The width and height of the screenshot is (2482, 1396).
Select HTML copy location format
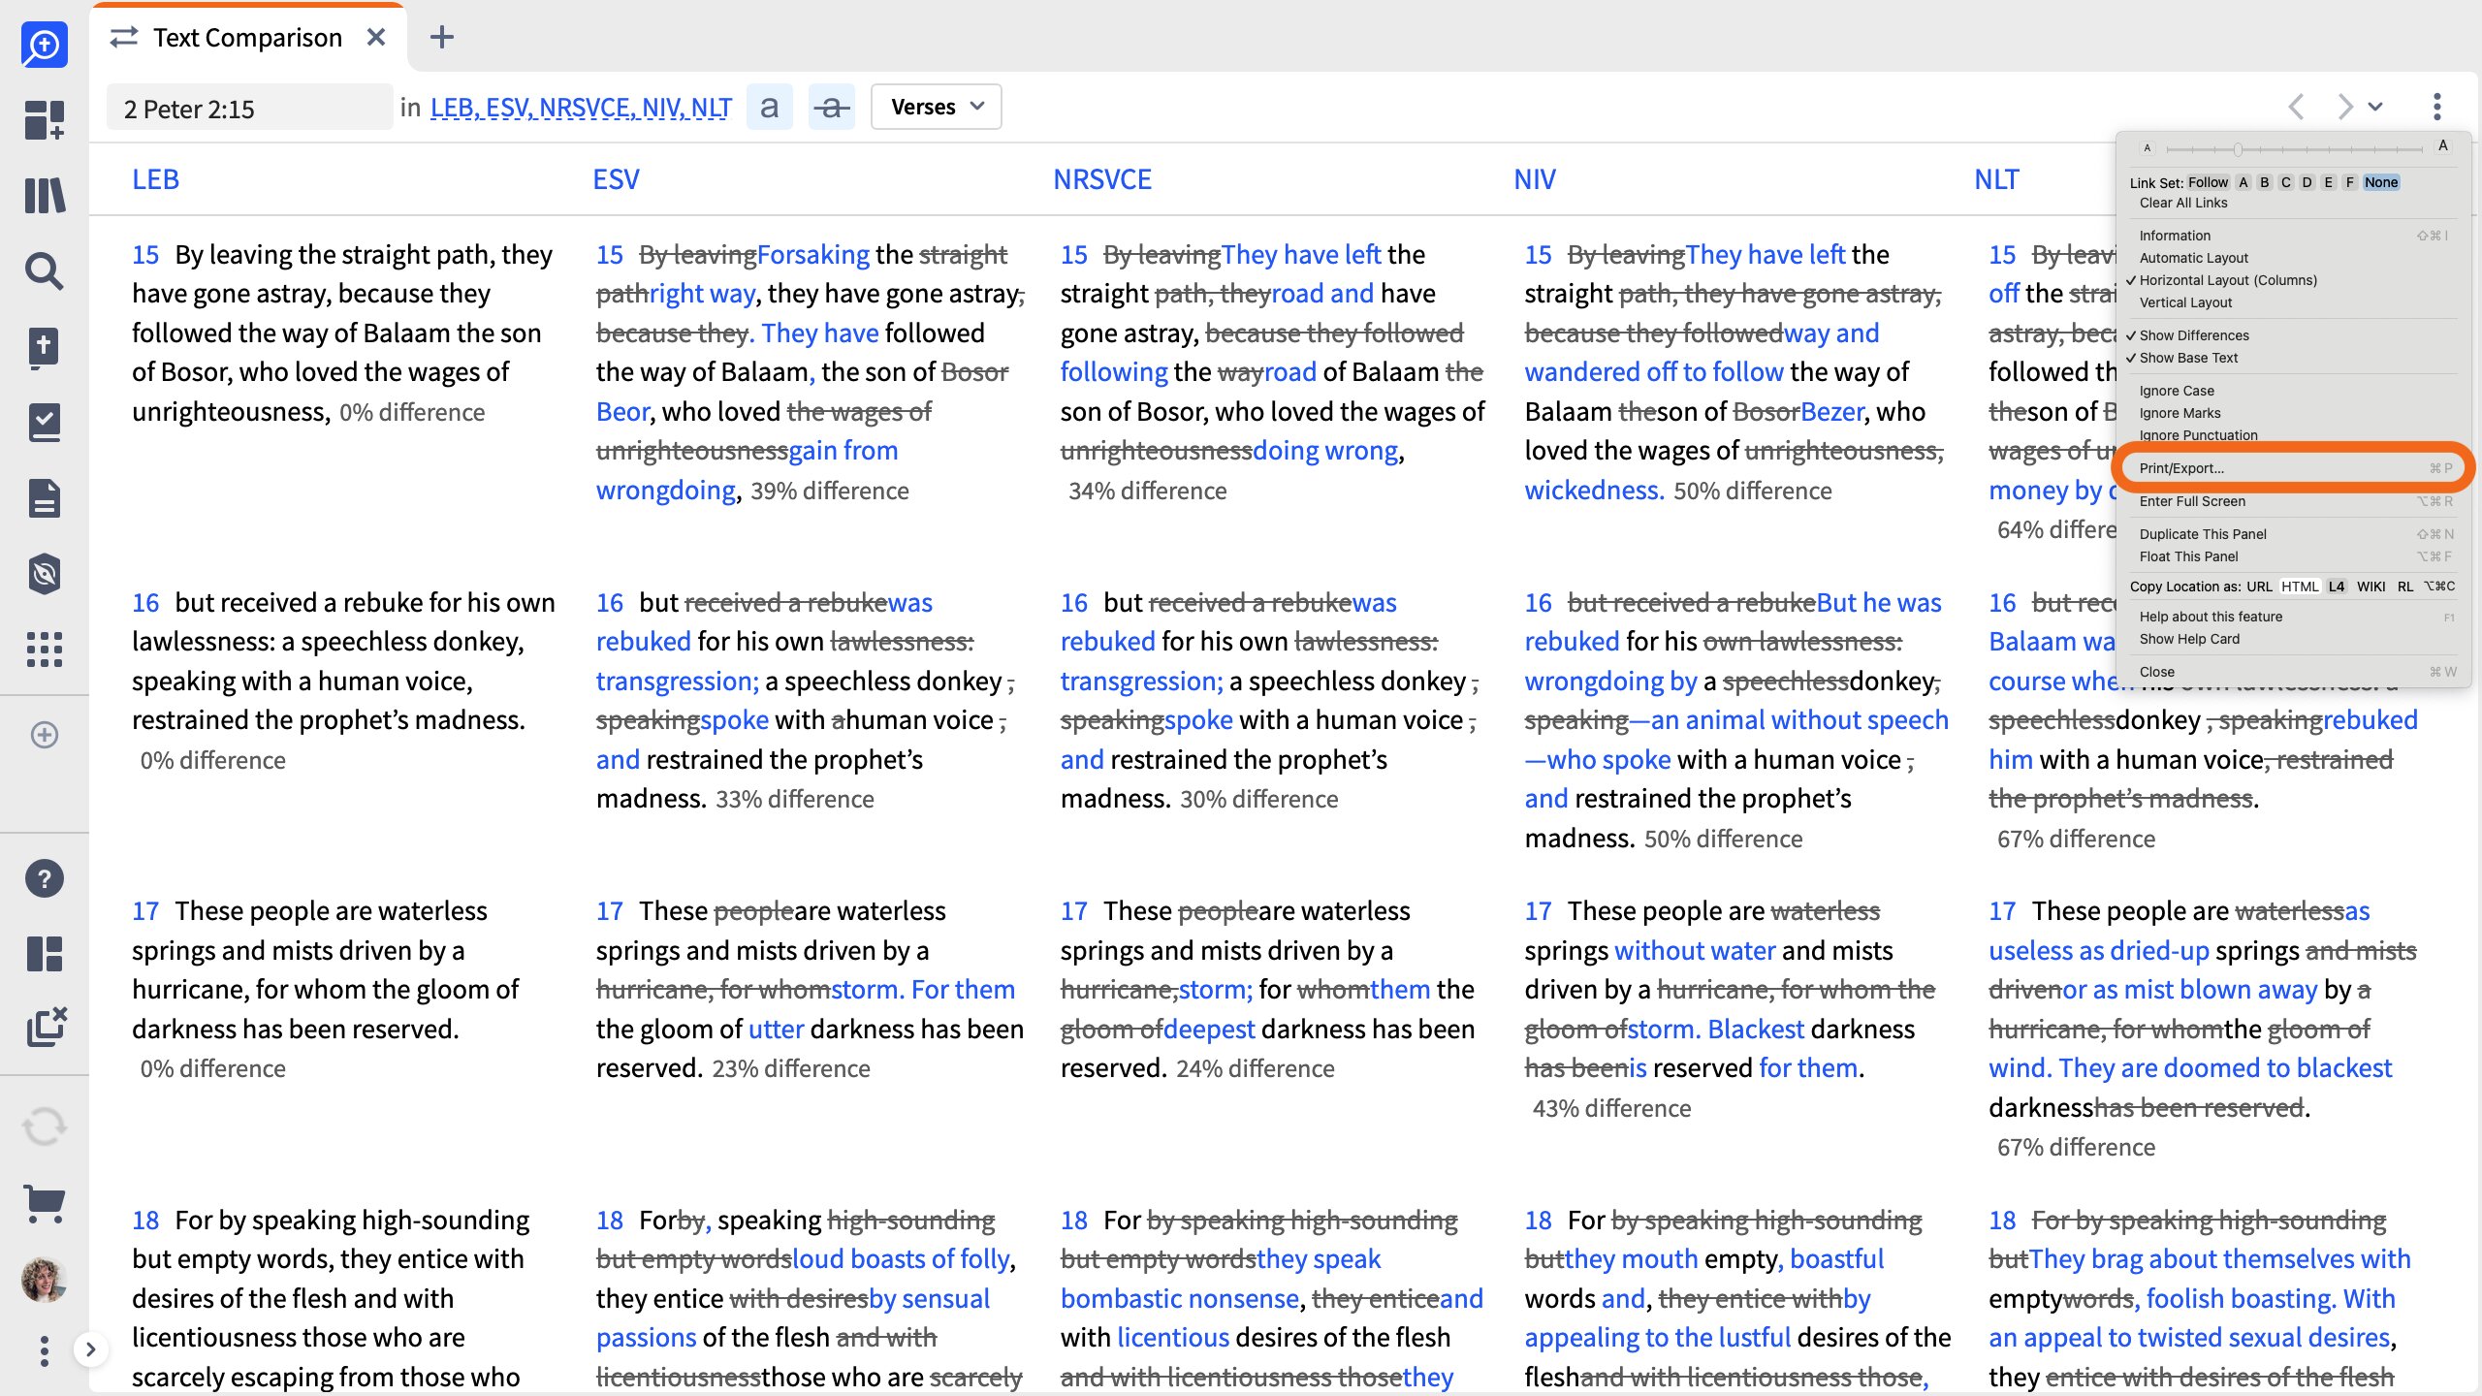(x=2300, y=587)
